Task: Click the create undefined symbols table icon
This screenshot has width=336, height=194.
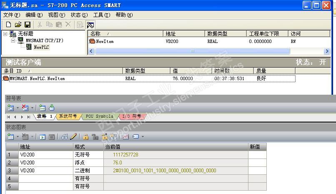Action: click(42, 108)
